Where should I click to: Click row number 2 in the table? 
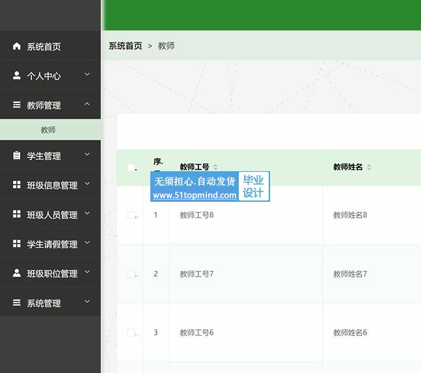coord(156,273)
